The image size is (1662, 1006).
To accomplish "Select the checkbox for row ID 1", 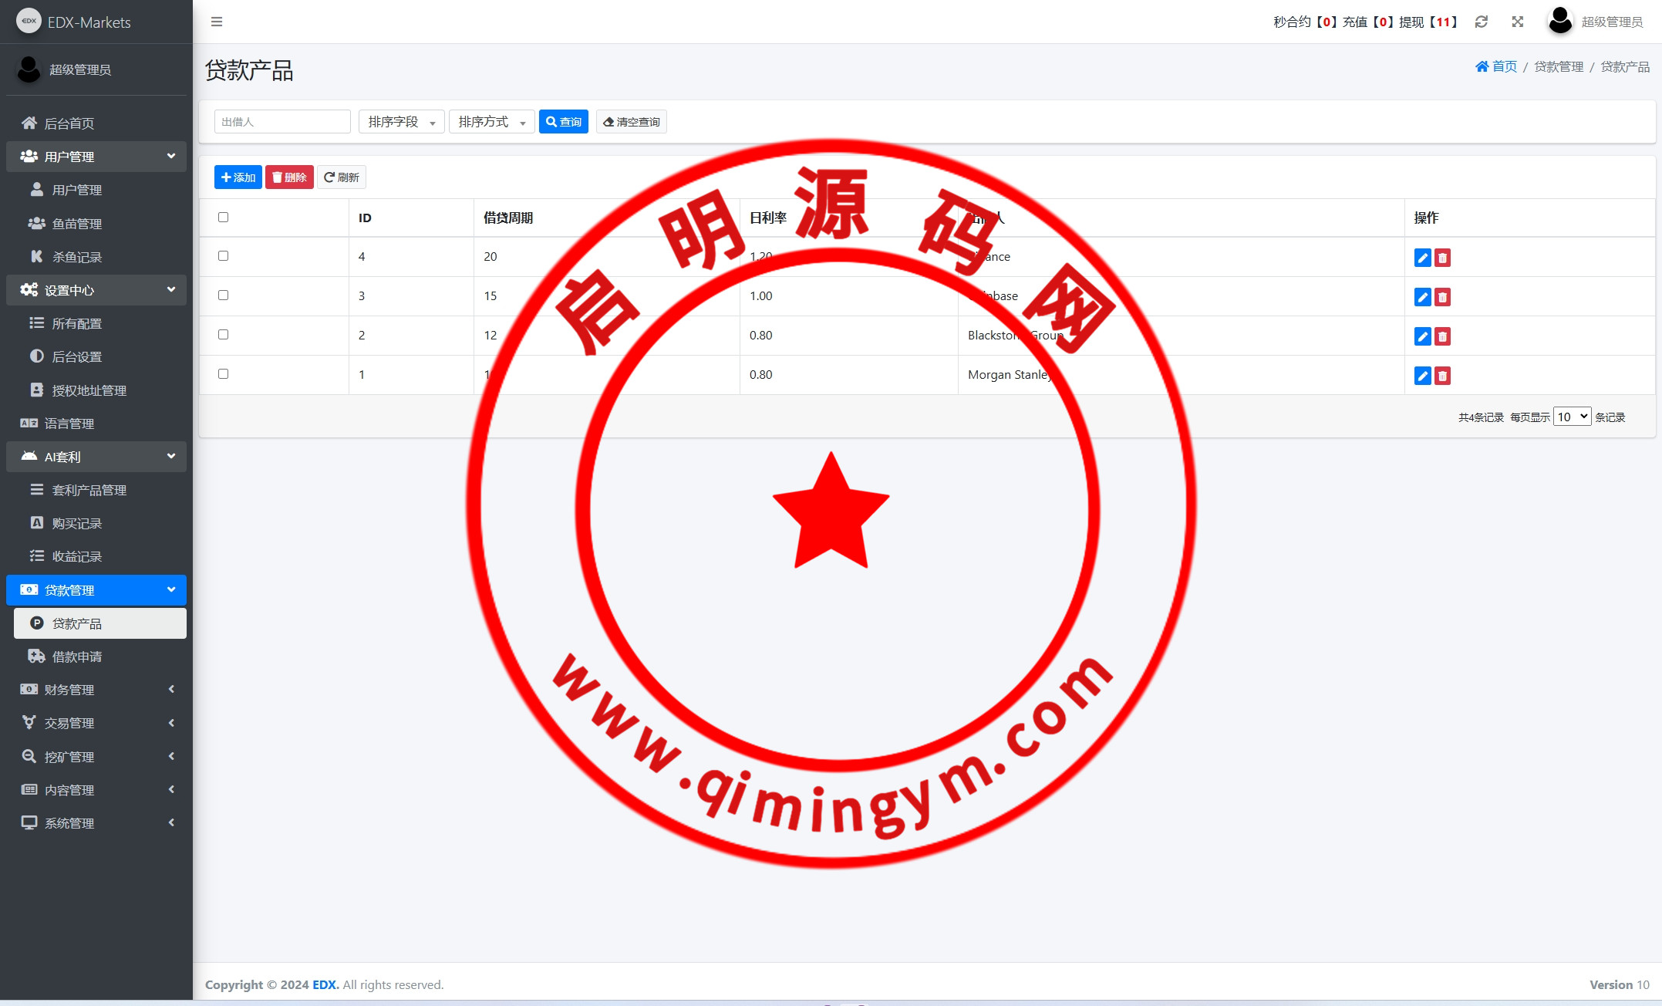I will [224, 373].
